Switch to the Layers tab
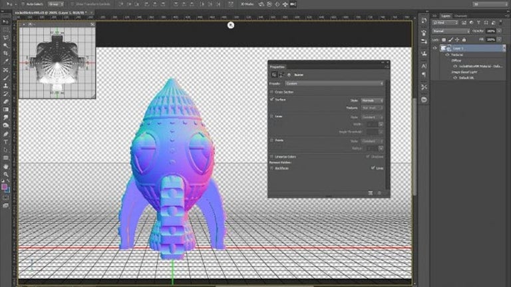 coord(445,16)
